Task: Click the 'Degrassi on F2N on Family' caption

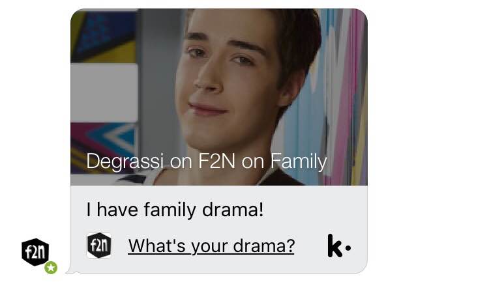Action: coord(207,162)
